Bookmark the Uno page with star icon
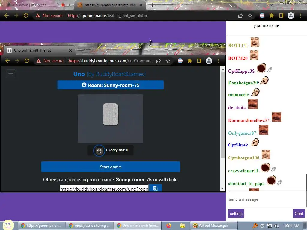This screenshot has width=307, height=230. [168, 61]
